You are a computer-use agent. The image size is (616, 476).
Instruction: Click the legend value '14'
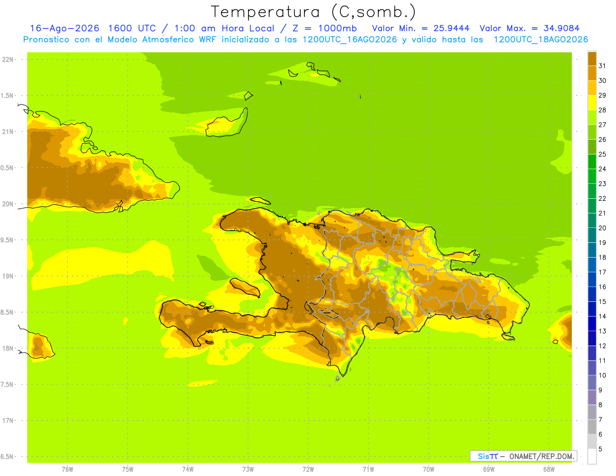click(603, 316)
